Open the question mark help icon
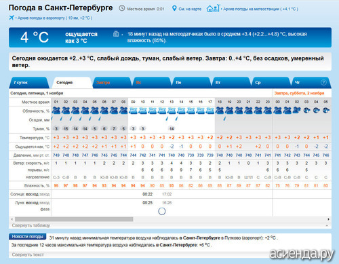 coord(323,83)
